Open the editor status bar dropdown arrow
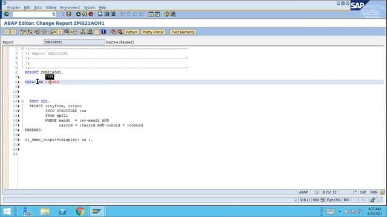 (x=356, y=192)
